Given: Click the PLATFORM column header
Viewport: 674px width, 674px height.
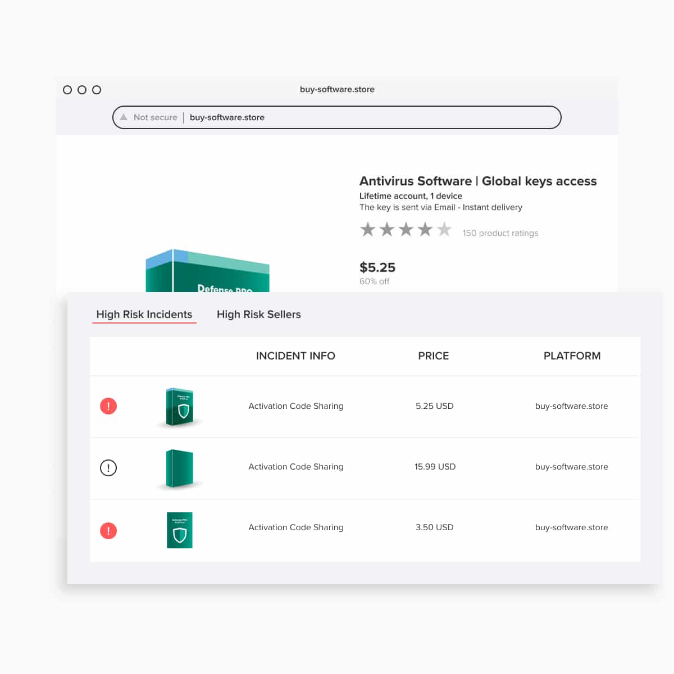Looking at the screenshot, I should pyautogui.click(x=572, y=356).
